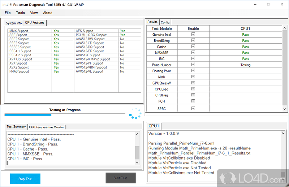The height and width of the screenshot is (187, 289).
Task: Toggle the PCH enable checkbox
Action: [193, 101]
